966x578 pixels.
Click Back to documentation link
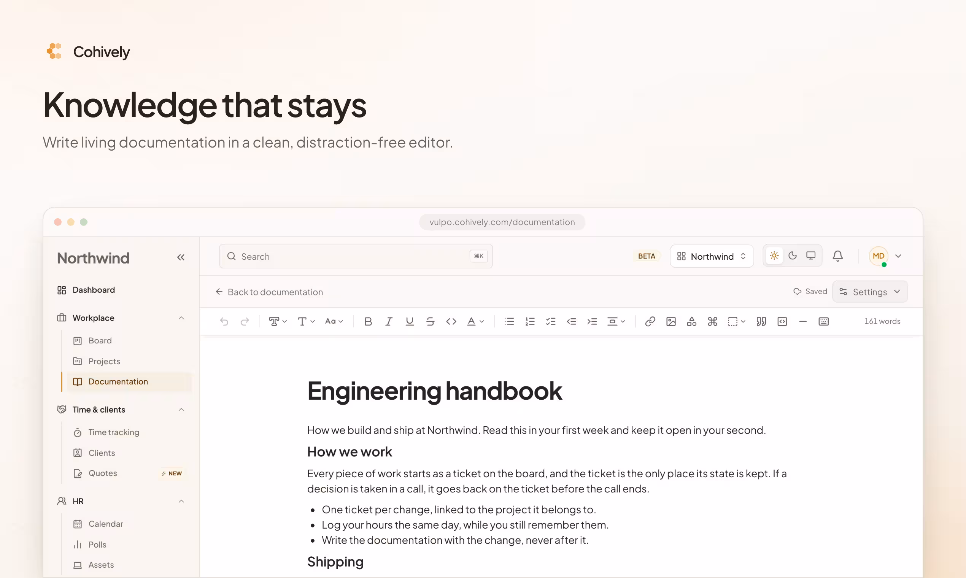(269, 292)
